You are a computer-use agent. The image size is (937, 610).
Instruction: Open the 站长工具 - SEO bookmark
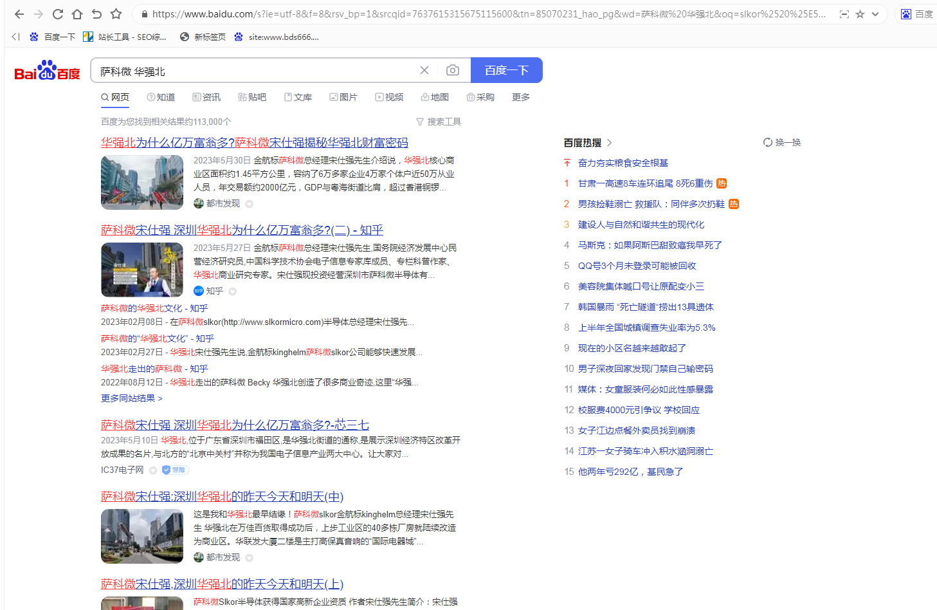tap(125, 37)
